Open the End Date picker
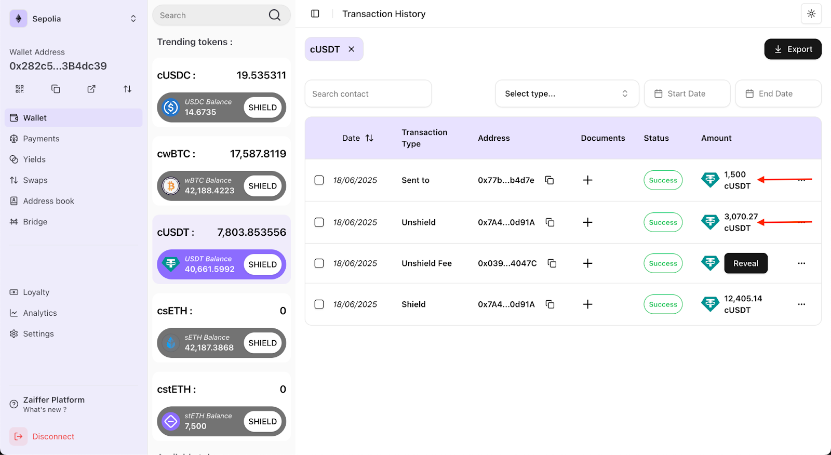 click(x=779, y=93)
